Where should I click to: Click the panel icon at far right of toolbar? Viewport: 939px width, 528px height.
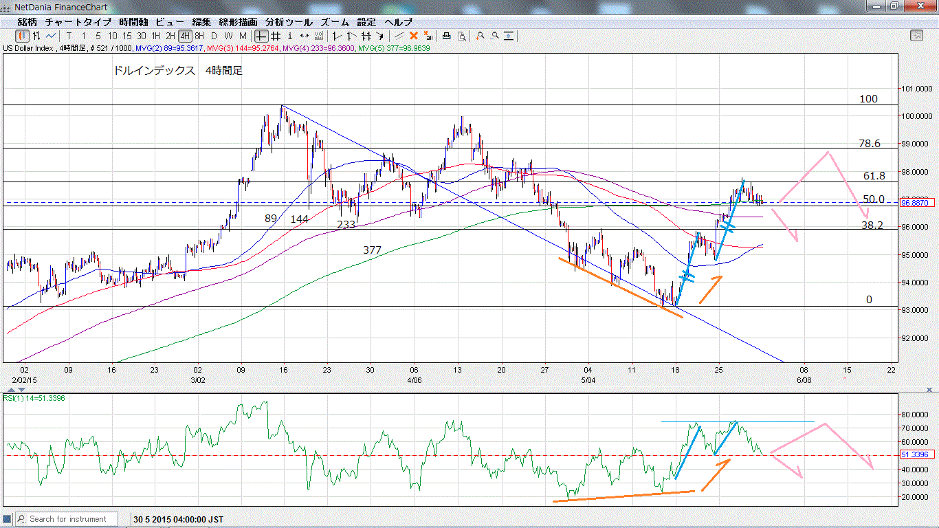[x=916, y=36]
